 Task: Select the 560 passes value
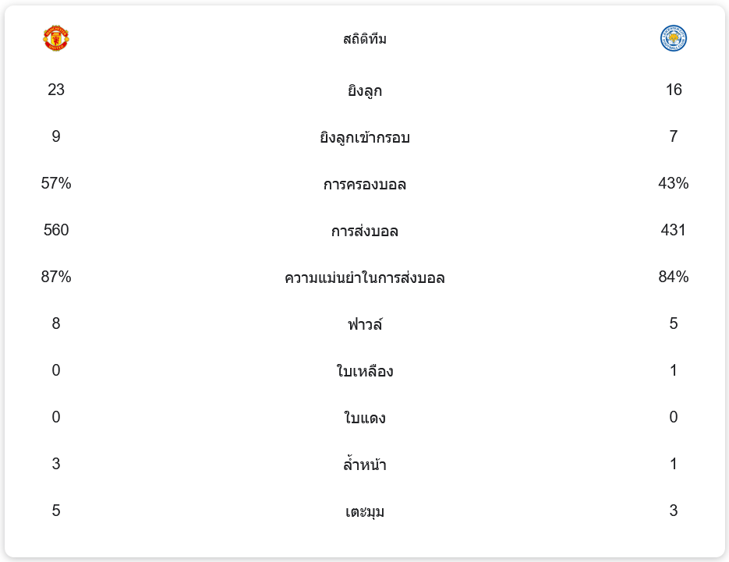coord(56,230)
